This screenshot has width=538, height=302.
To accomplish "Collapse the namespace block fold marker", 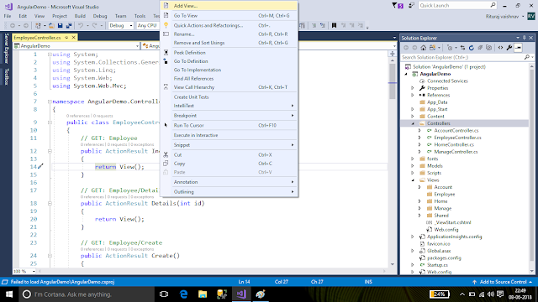I will tap(50, 102).
